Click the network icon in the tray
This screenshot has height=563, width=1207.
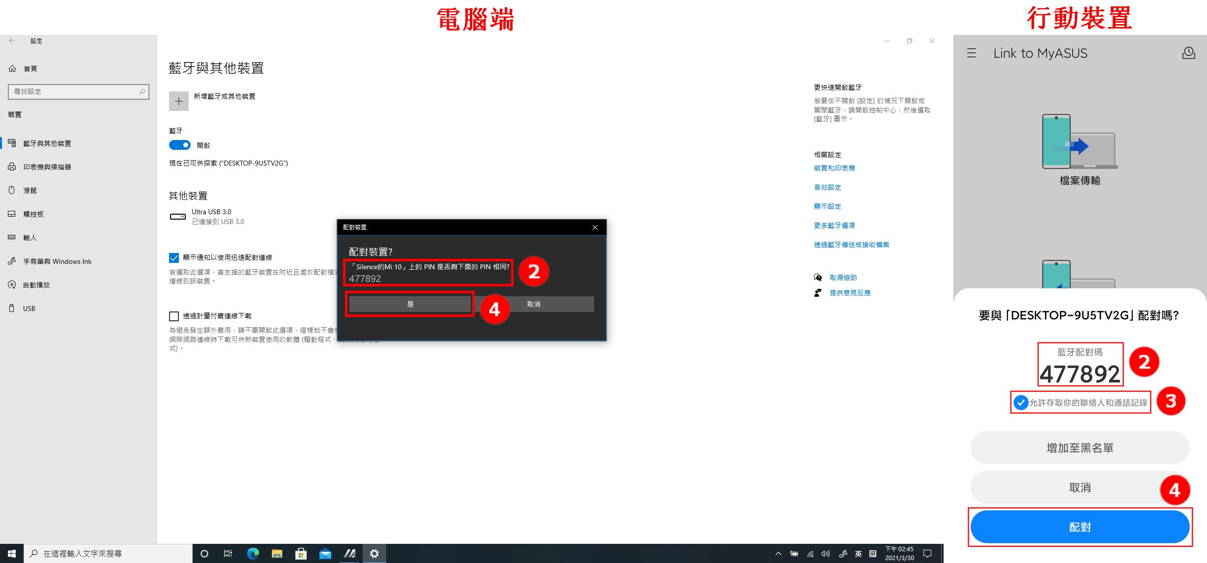click(810, 554)
